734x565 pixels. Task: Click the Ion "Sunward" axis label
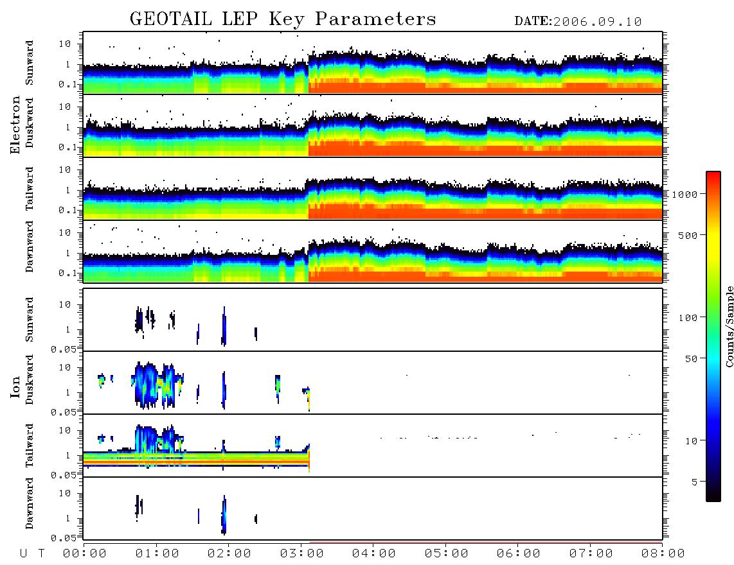(x=30, y=320)
